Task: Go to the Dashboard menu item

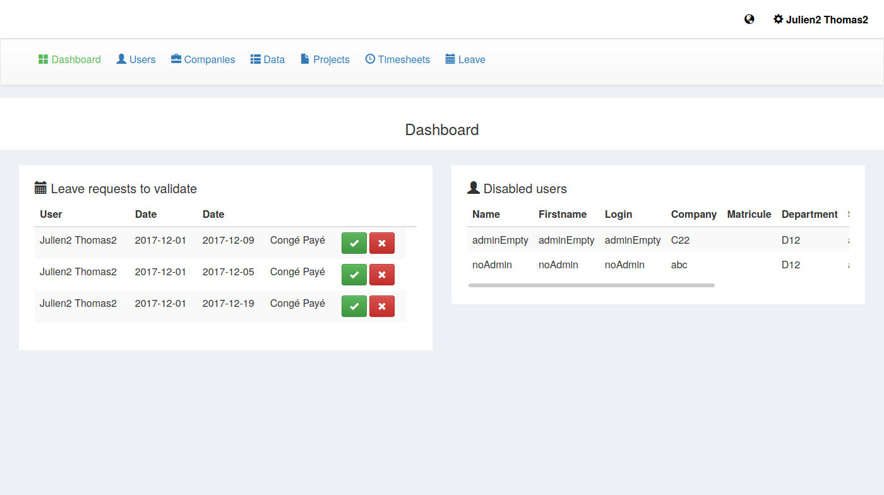Action: [69, 59]
